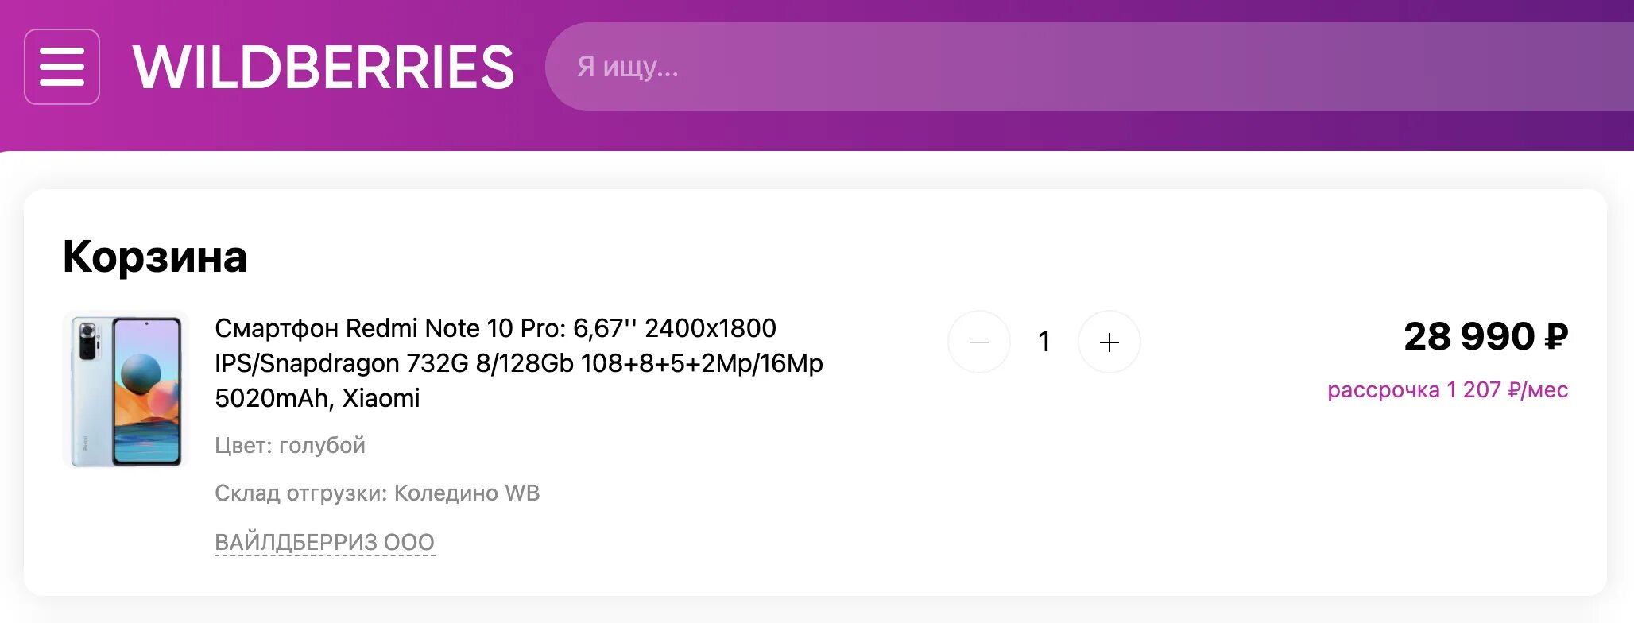This screenshot has width=1634, height=623.
Task: Click the quantity value 1
Action: [1044, 342]
